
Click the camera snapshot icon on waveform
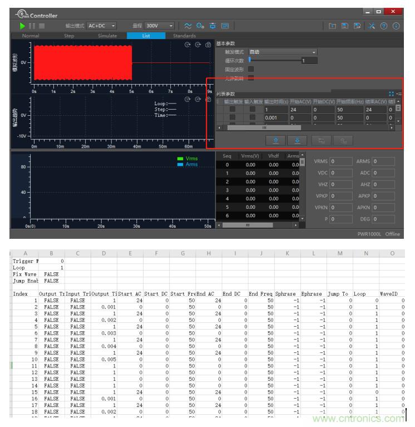point(208,45)
